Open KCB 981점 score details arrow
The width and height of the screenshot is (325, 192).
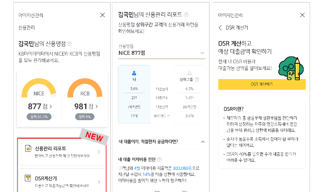(97, 106)
